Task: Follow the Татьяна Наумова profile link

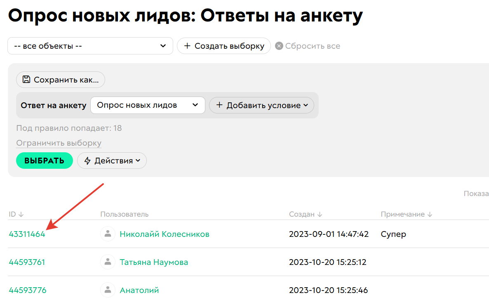Action: coord(153,262)
